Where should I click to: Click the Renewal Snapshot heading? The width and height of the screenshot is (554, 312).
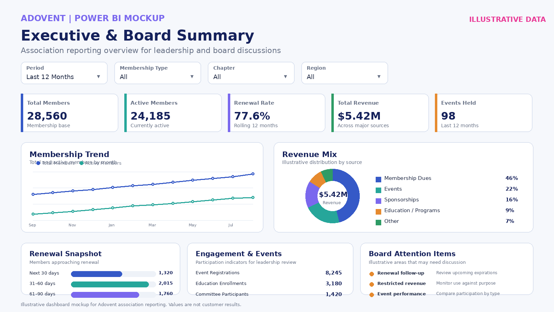click(65, 254)
